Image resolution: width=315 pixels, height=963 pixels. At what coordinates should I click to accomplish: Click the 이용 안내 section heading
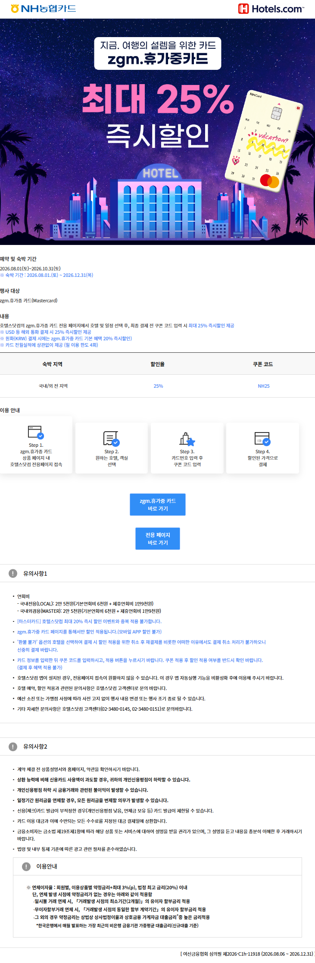(10, 410)
